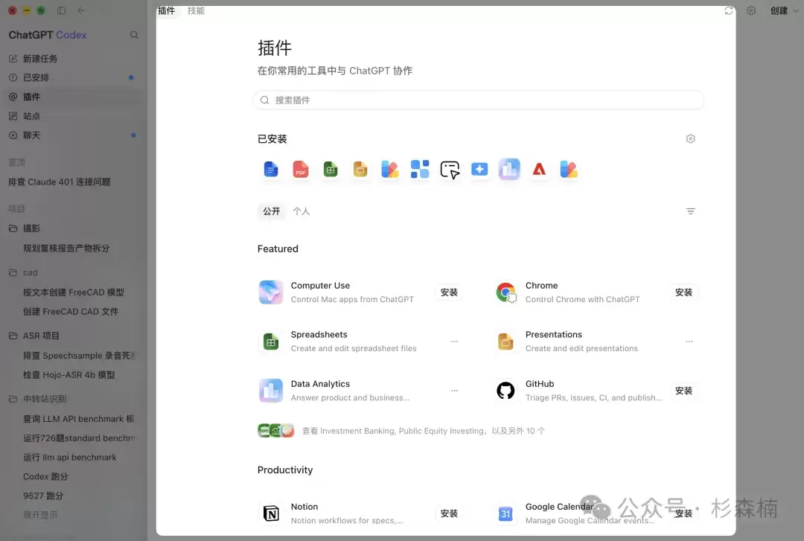Open the installed blue document plugin icon

coord(271,169)
